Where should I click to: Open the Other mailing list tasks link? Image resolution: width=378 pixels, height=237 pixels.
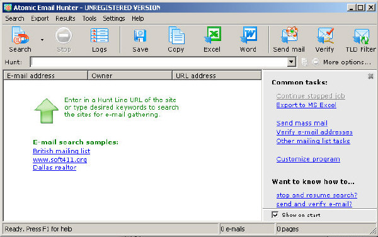pyautogui.click(x=313, y=141)
